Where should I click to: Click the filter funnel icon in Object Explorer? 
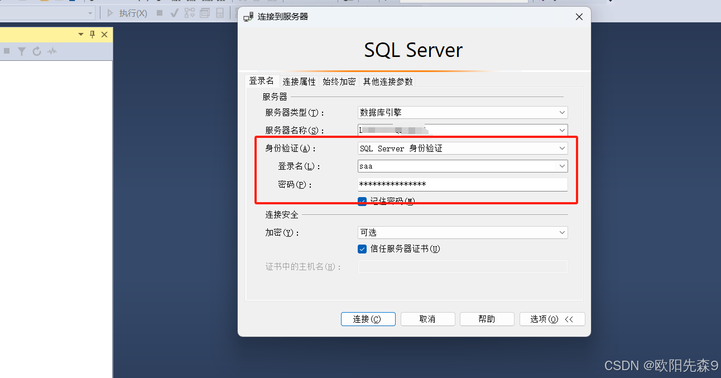22,51
